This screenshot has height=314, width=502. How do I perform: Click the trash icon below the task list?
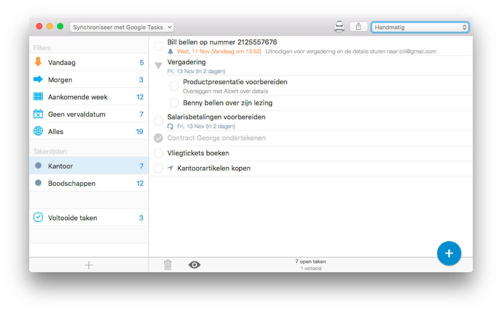point(168,265)
